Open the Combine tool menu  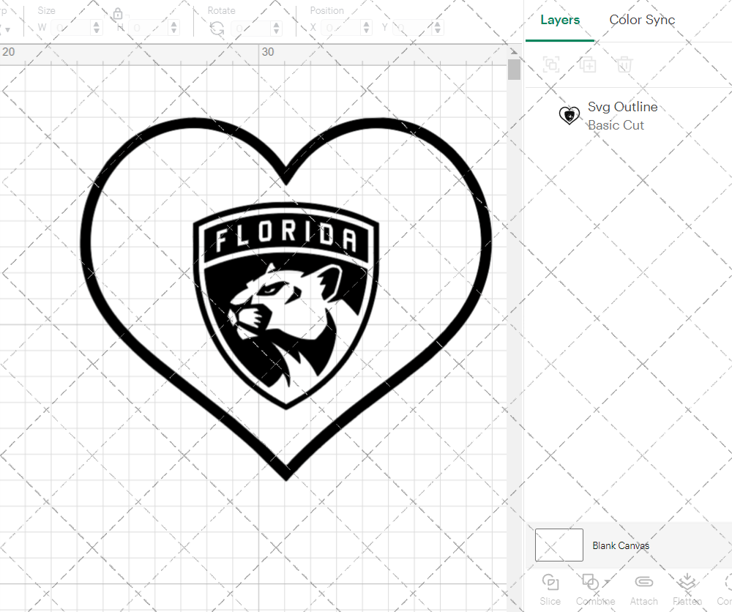click(594, 591)
